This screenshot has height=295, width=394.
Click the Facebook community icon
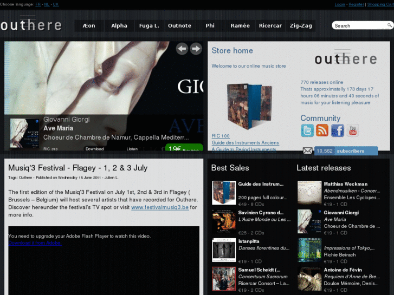click(338, 130)
